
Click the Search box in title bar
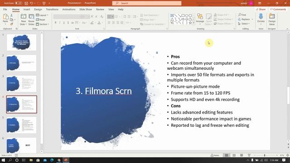(147, 3)
